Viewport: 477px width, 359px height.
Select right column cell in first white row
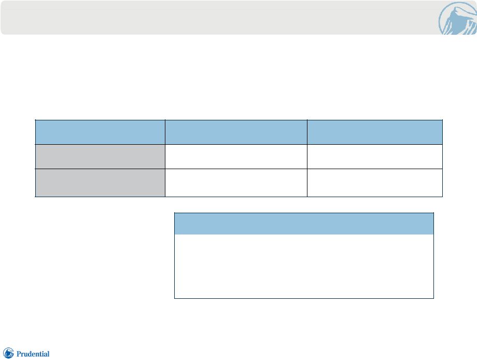click(x=375, y=157)
